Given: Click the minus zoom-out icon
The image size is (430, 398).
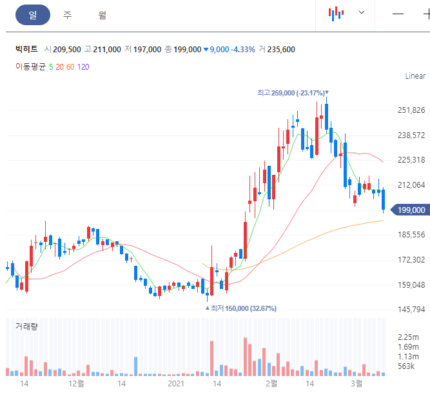Looking at the screenshot, I should tap(398, 14).
